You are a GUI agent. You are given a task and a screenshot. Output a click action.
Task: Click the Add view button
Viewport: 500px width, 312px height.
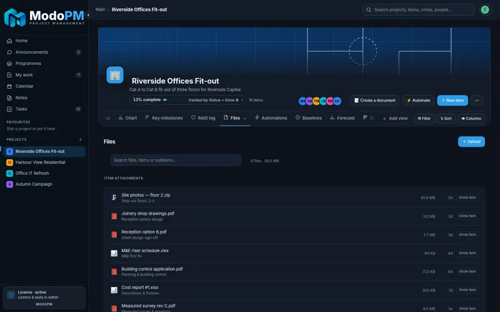(395, 119)
